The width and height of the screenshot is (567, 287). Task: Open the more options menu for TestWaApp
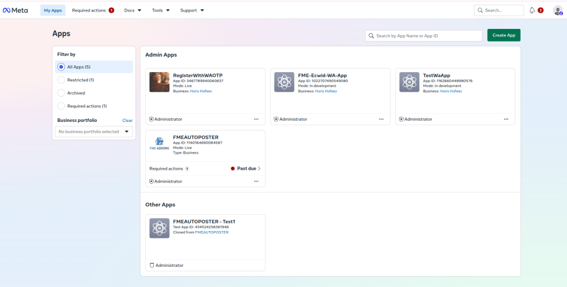click(506, 119)
